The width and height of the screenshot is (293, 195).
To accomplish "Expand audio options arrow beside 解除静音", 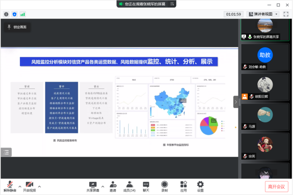I will (19, 185).
